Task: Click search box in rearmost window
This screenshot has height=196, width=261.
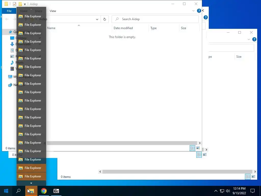Action: (x=231, y=48)
